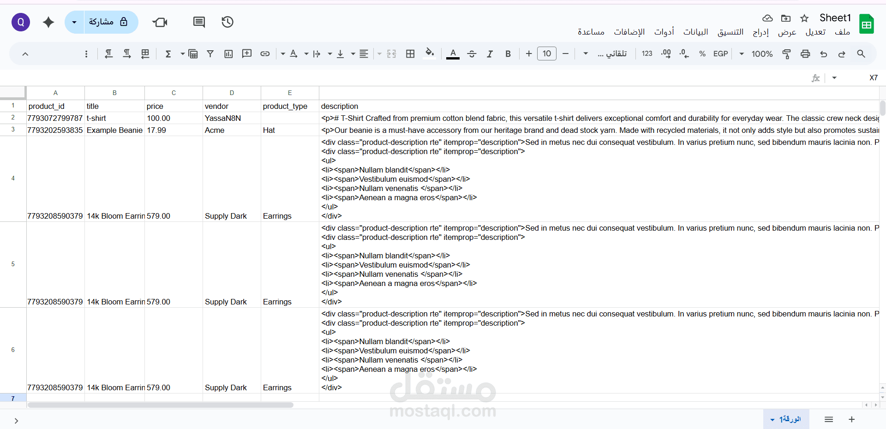Open the مساعدة menu
The image size is (886, 429).
pos(591,32)
